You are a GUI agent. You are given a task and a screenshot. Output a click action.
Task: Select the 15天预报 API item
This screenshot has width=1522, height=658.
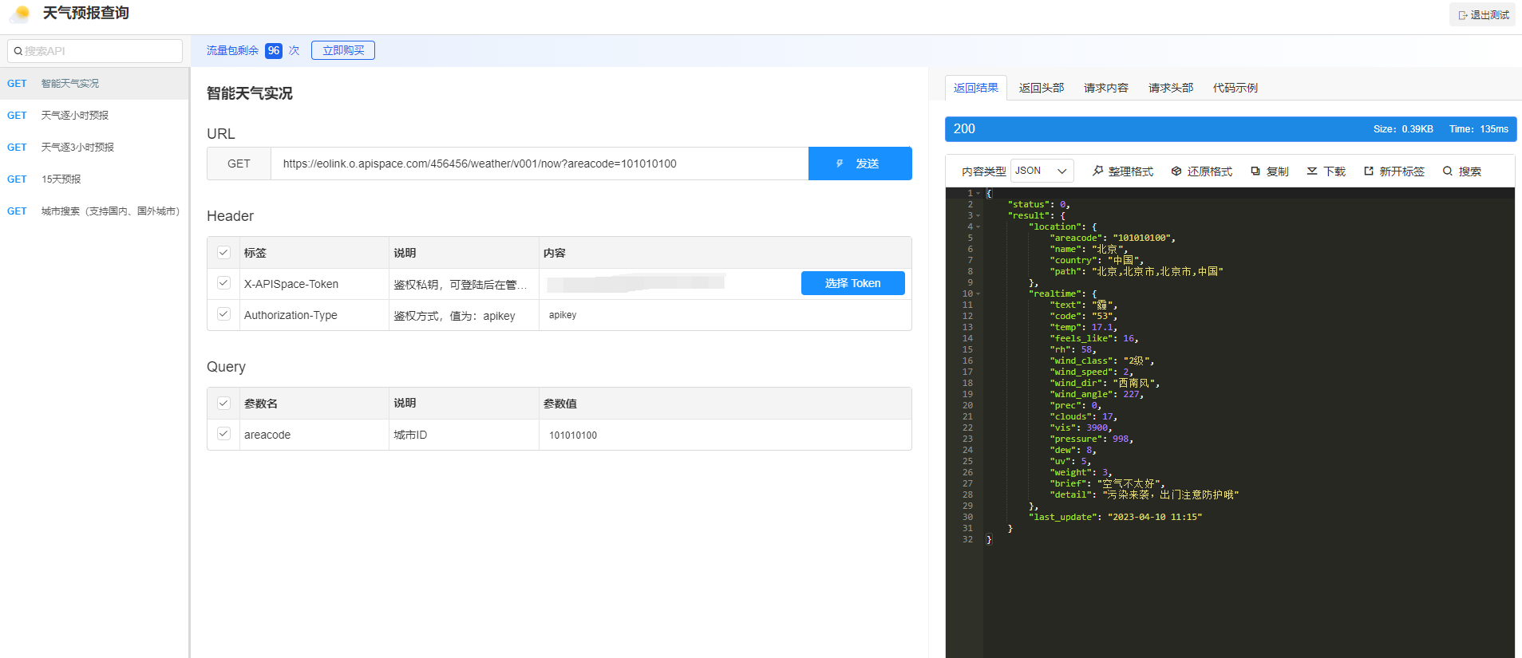coord(94,179)
